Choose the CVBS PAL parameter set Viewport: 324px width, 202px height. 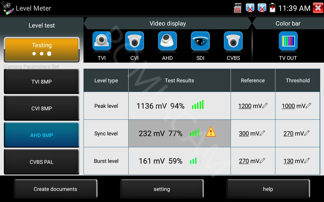[x=42, y=162]
